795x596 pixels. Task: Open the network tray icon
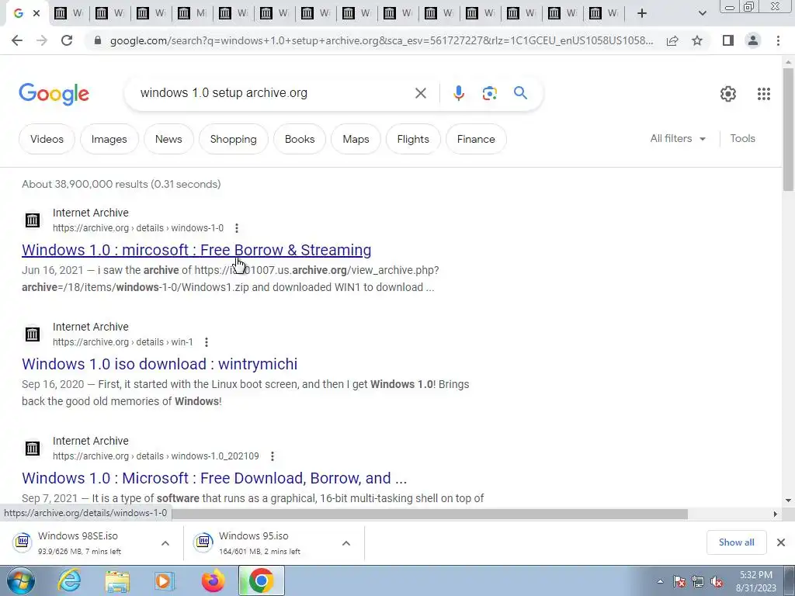pyautogui.click(x=698, y=582)
